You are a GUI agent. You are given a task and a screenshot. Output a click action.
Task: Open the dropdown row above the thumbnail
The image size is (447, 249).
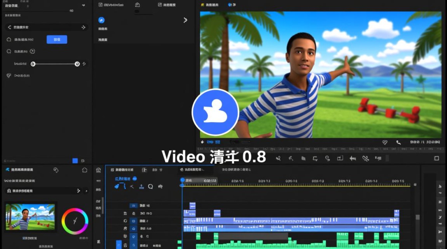(x=43, y=191)
